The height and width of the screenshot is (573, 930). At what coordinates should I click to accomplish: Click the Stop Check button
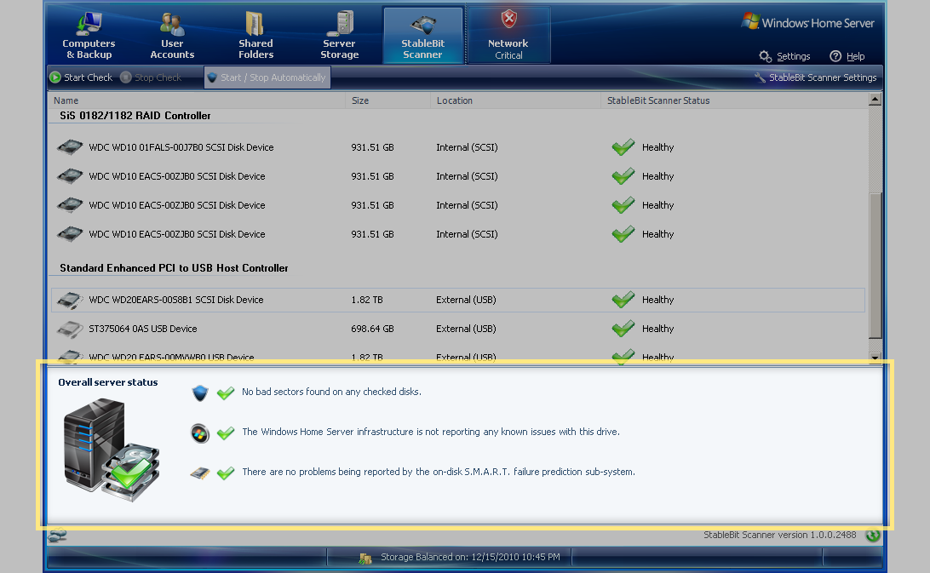click(x=152, y=77)
